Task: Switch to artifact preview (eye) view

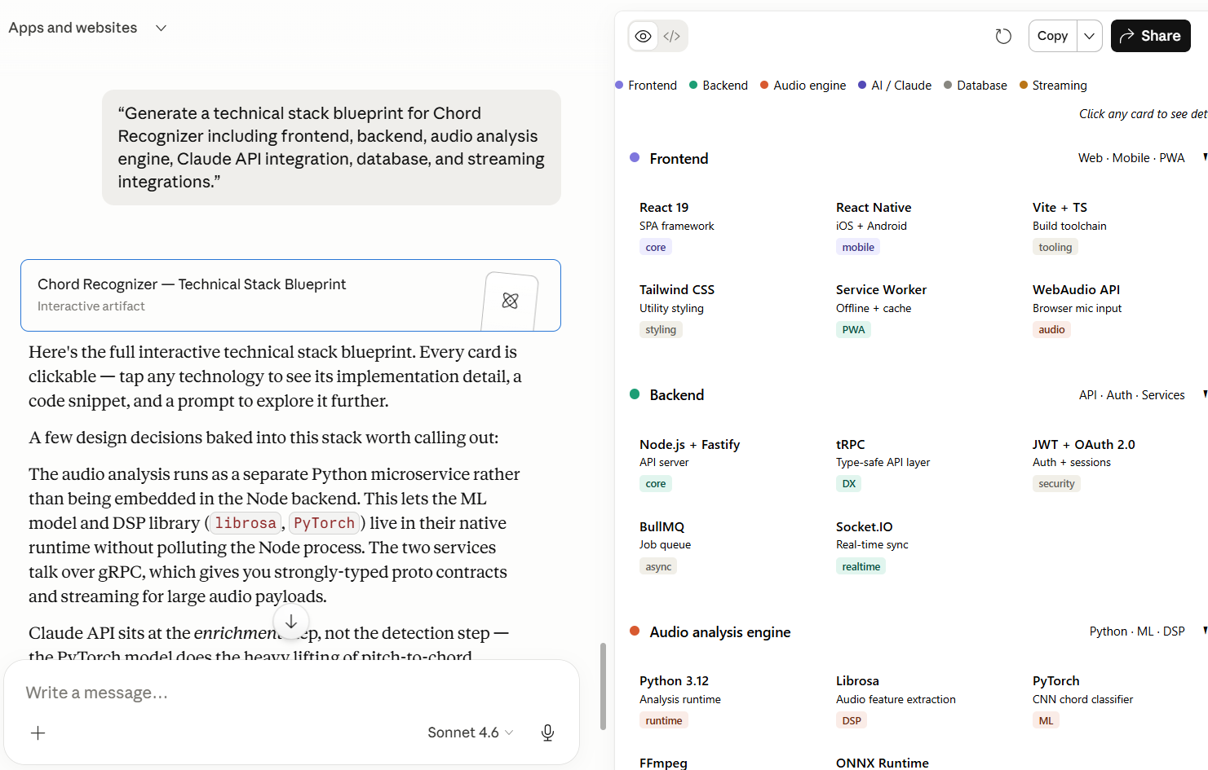Action: [x=644, y=36]
